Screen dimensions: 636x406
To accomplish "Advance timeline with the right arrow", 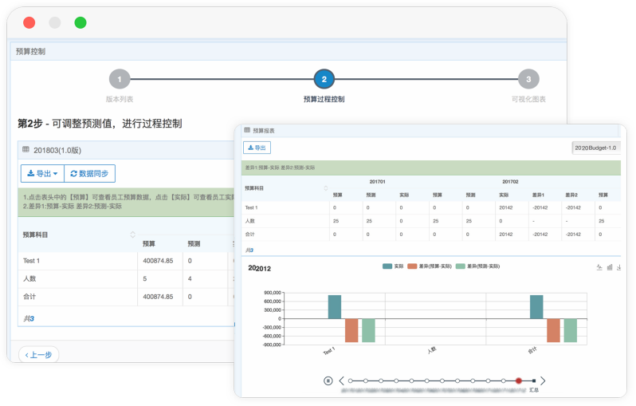I will (x=544, y=381).
